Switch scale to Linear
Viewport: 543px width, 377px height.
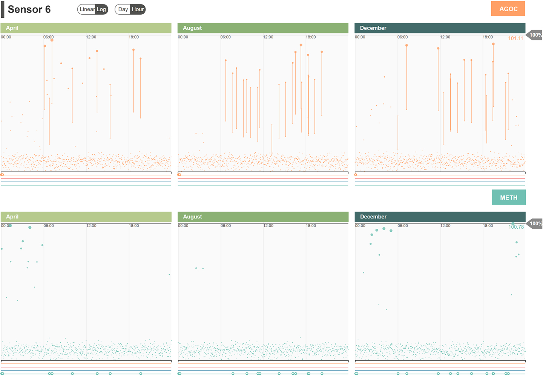[86, 9]
